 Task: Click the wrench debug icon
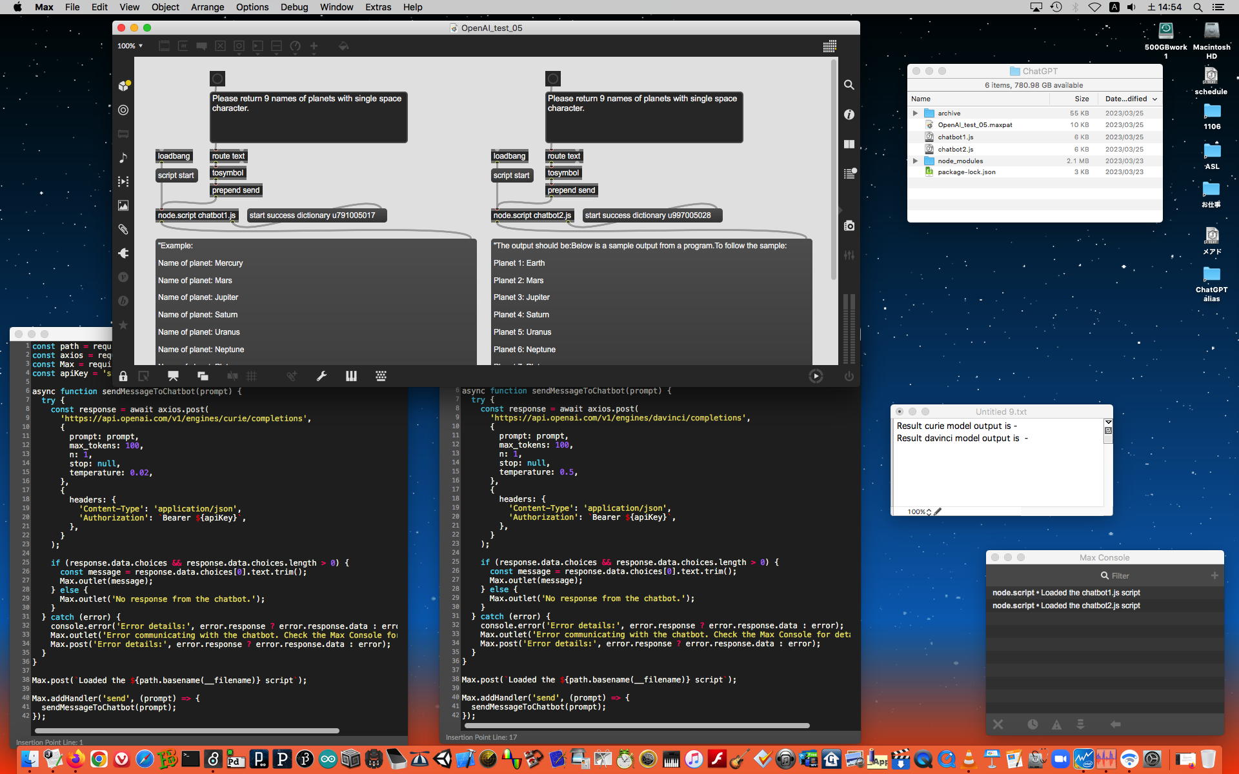(x=321, y=376)
